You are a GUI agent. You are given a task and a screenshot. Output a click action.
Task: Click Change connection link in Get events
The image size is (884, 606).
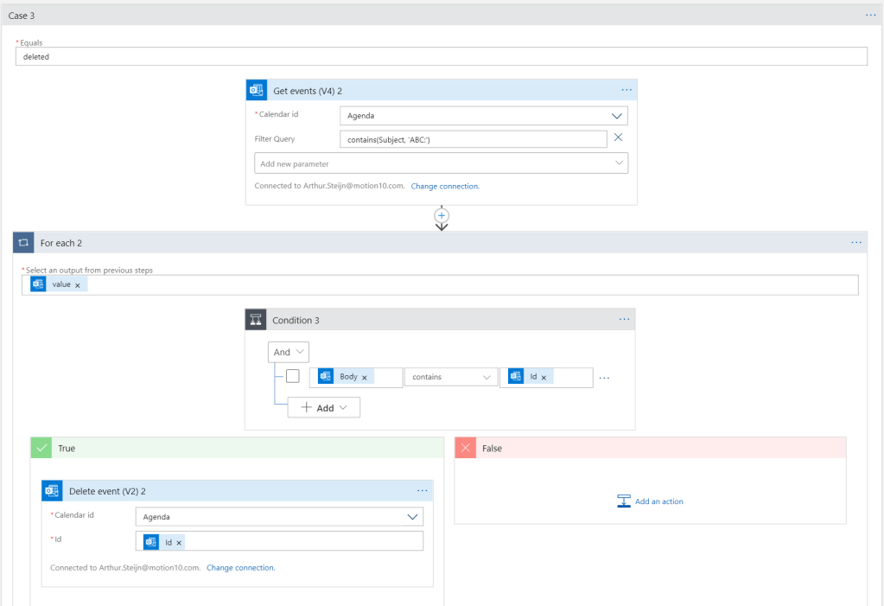tap(444, 186)
